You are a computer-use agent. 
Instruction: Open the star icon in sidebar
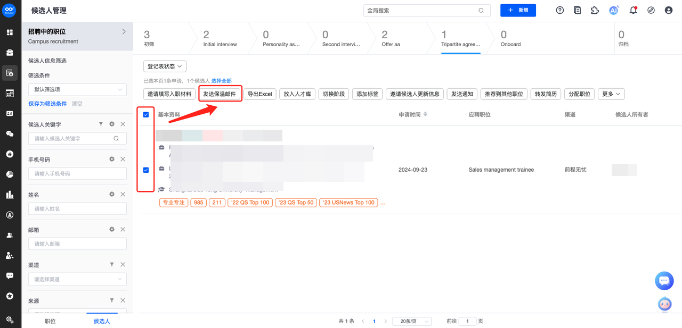pos(10,296)
